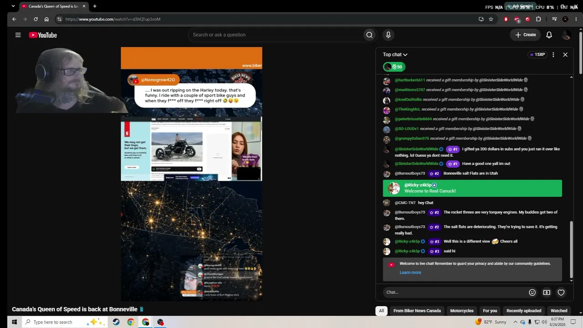Viewport: 583px width, 328px height.
Task: Click the Windows taskbar search box
Action: pos(64,322)
